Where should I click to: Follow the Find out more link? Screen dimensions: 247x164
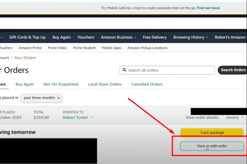click(208, 8)
